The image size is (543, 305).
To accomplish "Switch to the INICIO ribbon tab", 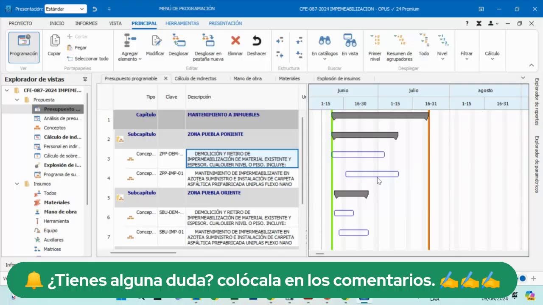I will [x=57, y=23].
